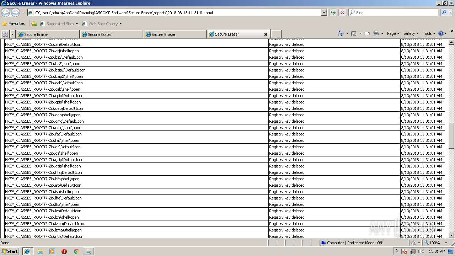Click the Home page icon
This screenshot has height=256, width=455.
click(341, 33)
